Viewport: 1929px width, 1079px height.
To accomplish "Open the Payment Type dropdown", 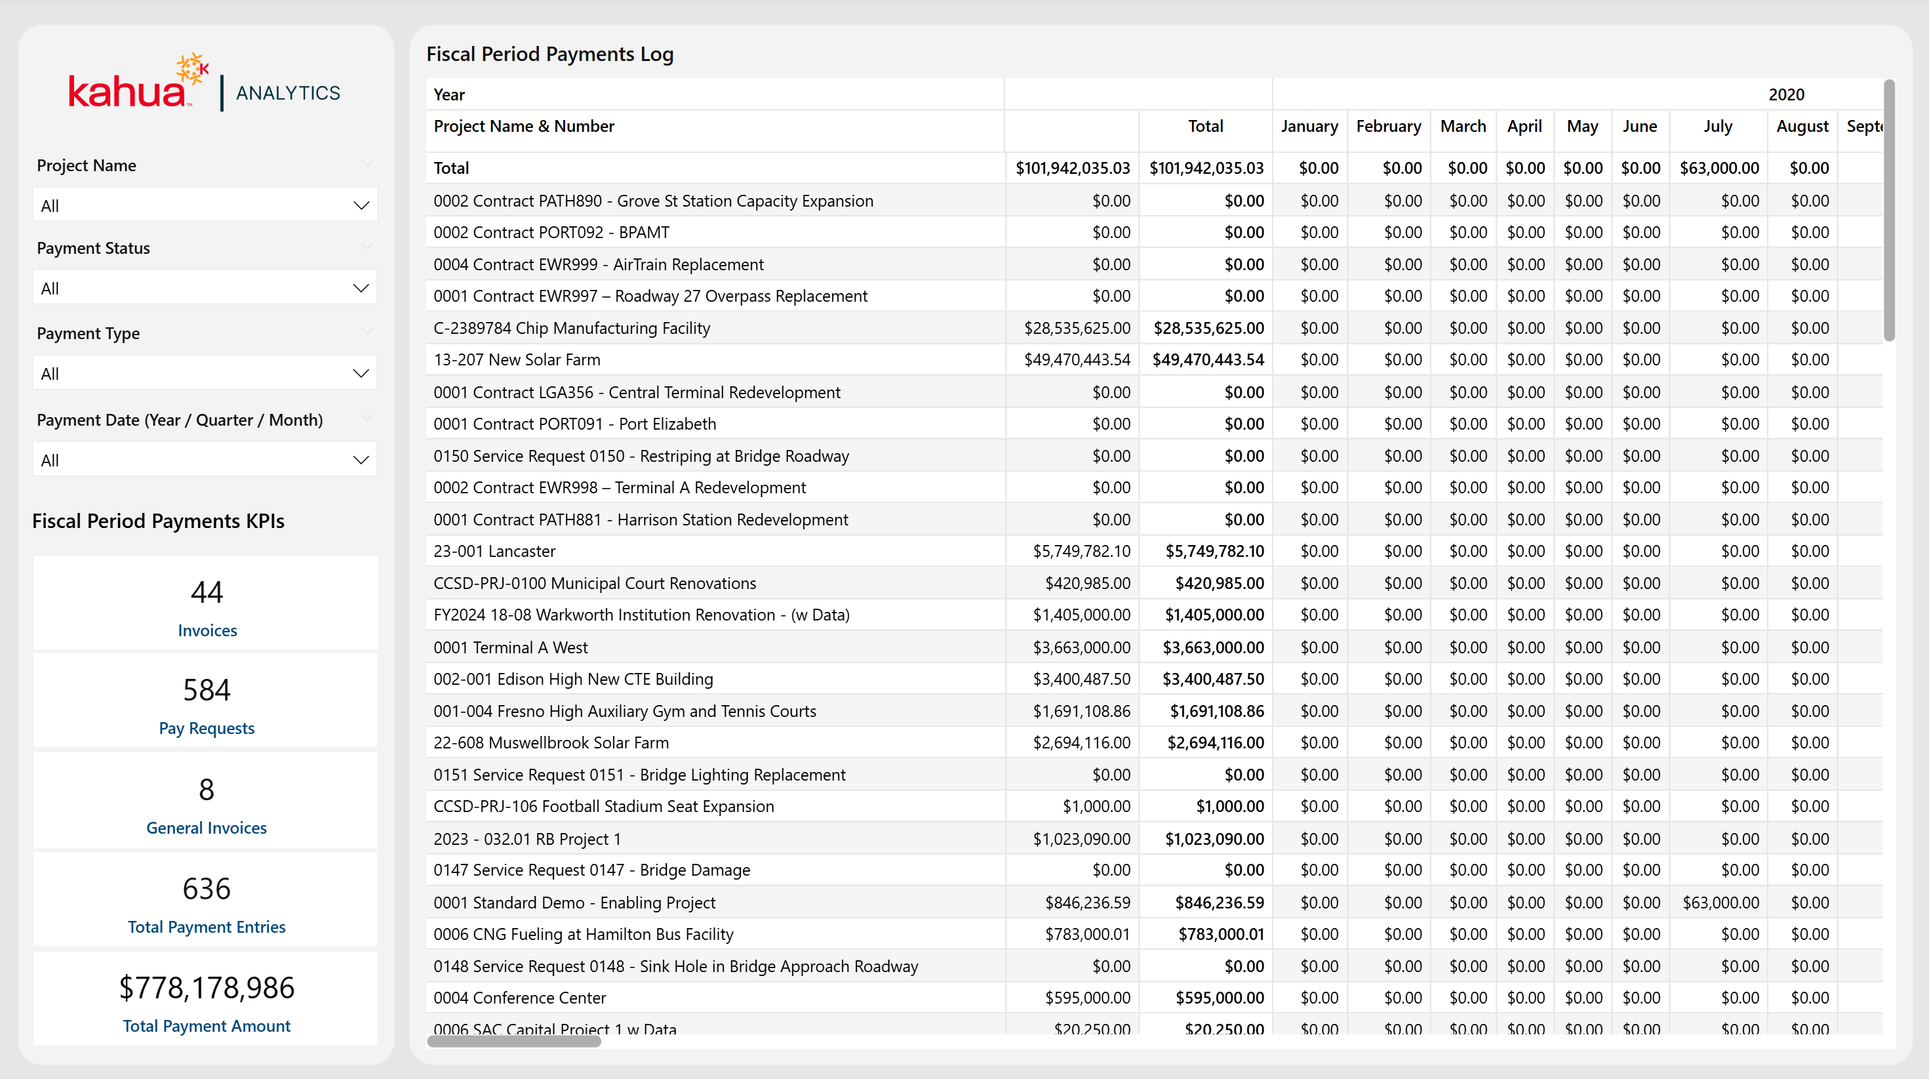I will [x=205, y=373].
